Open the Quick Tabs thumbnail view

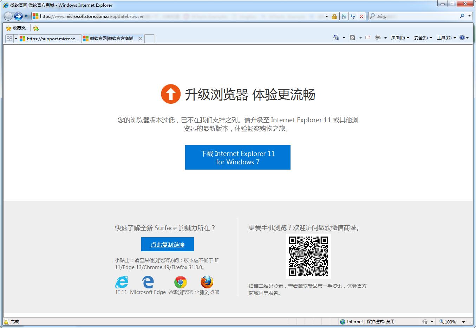tap(9, 39)
